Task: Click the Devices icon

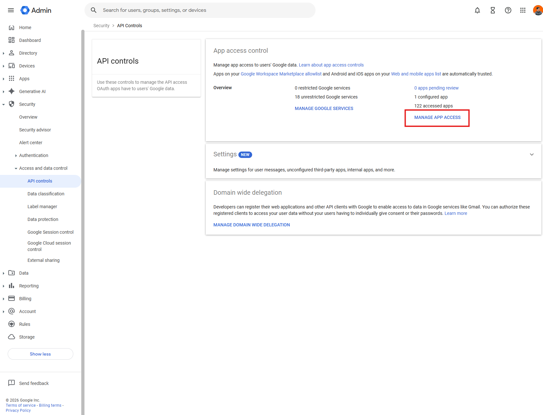Action: 12,66
